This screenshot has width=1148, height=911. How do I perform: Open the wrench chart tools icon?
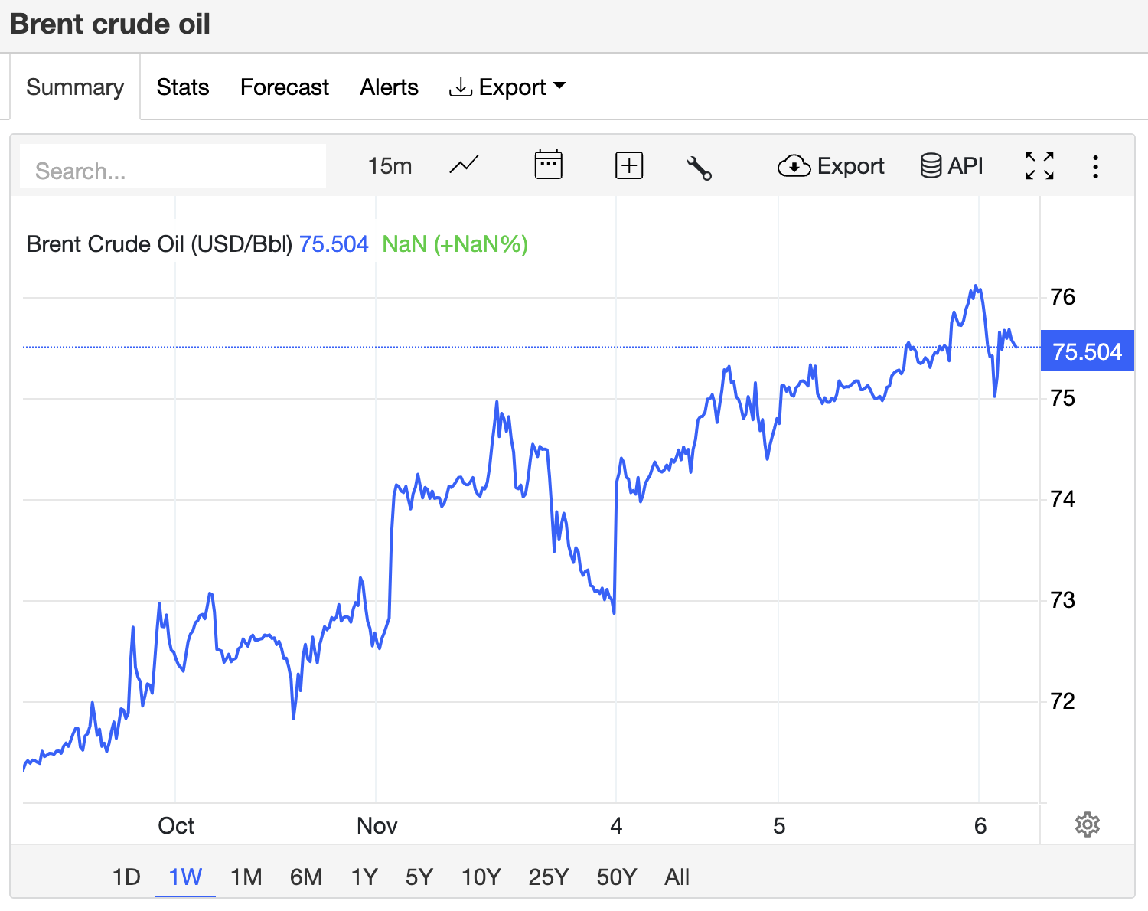tap(700, 167)
